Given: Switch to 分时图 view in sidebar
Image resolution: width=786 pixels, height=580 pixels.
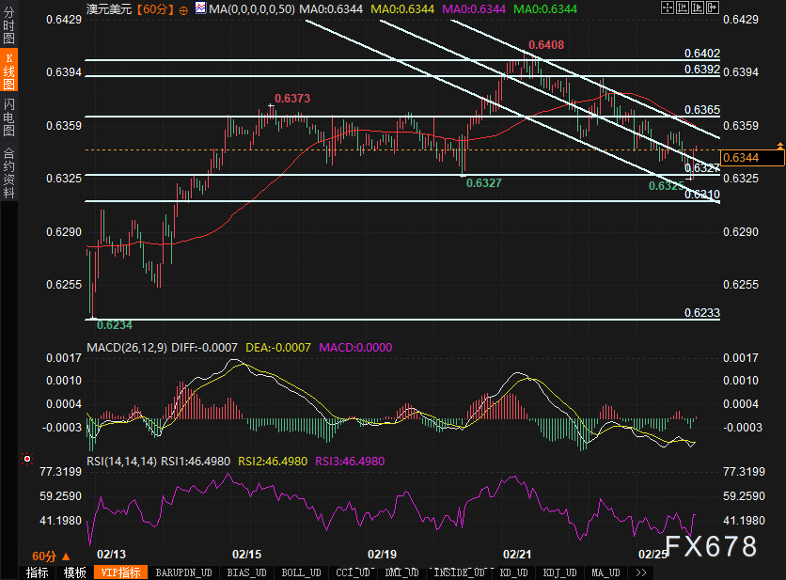Looking at the screenshot, I should [x=8, y=26].
